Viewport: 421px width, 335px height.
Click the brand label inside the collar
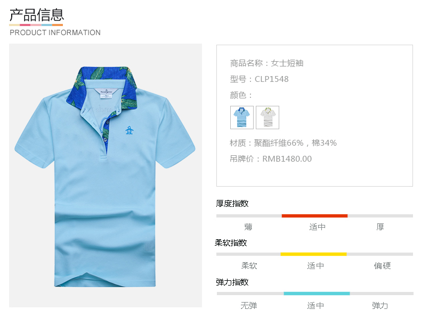pyautogui.click(x=107, y=93)
